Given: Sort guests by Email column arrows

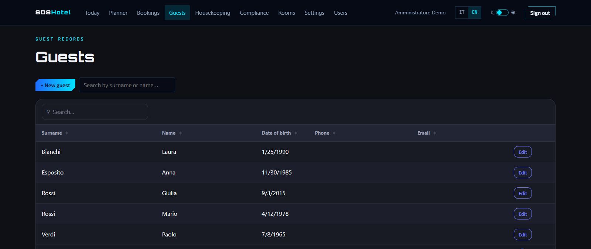Looking at the screenshot, I should [x=434, y=133].
